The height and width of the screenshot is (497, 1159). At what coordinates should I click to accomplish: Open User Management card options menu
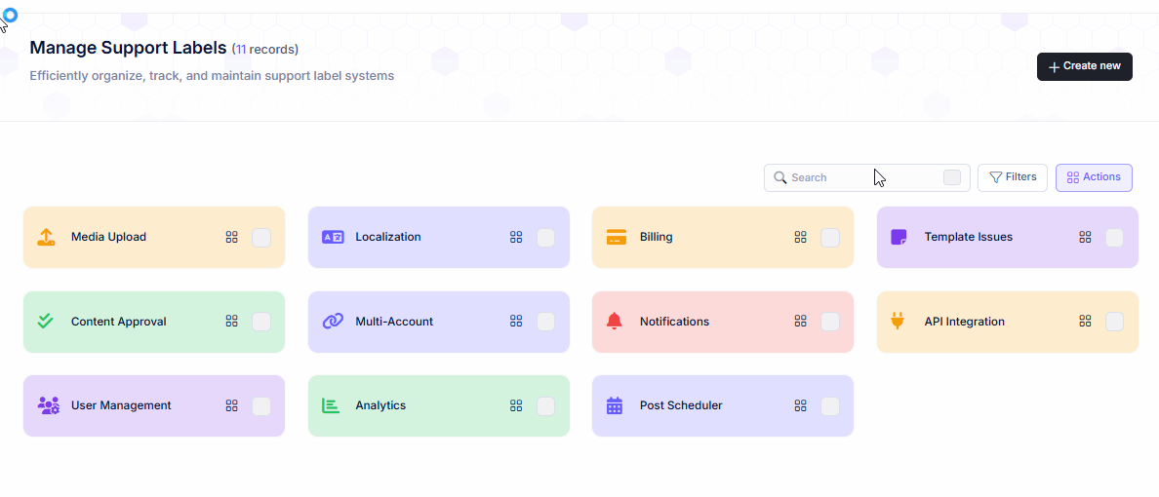[231, 405]
